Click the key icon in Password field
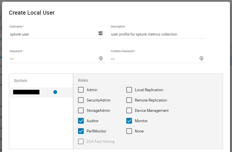Screen dimensions: 232x152 click(x=101, y=59)
